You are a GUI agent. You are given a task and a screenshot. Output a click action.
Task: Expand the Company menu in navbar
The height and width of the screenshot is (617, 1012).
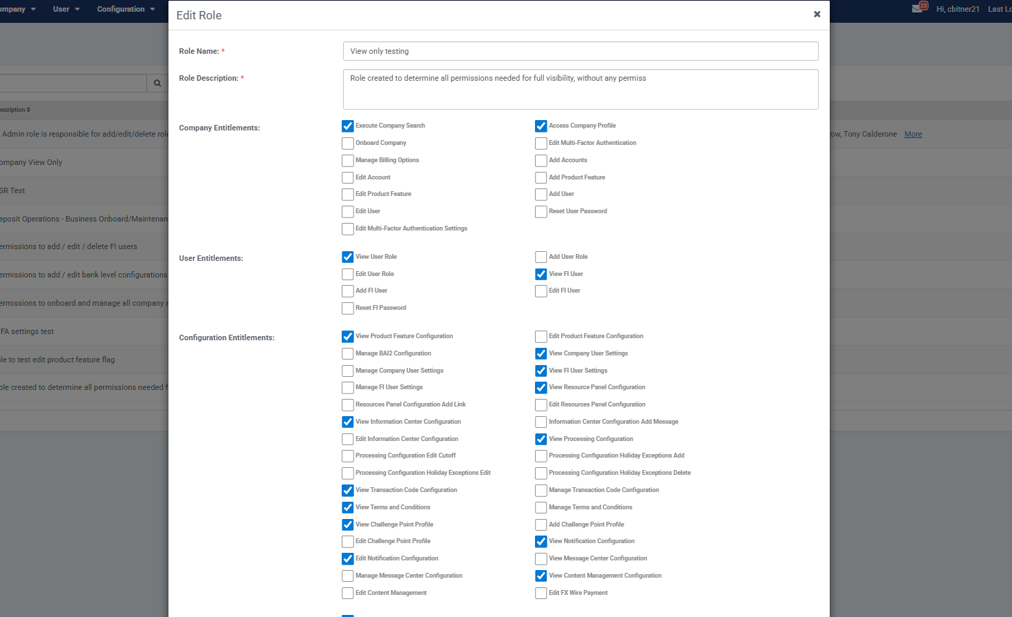[17, 9]
